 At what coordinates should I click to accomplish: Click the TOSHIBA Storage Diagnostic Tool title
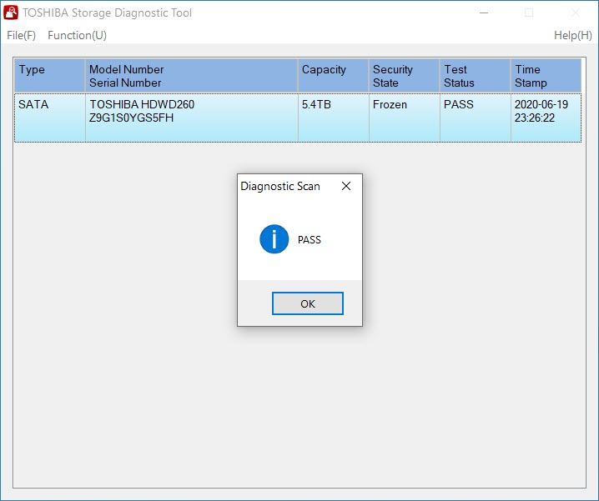tap(107, 13)
